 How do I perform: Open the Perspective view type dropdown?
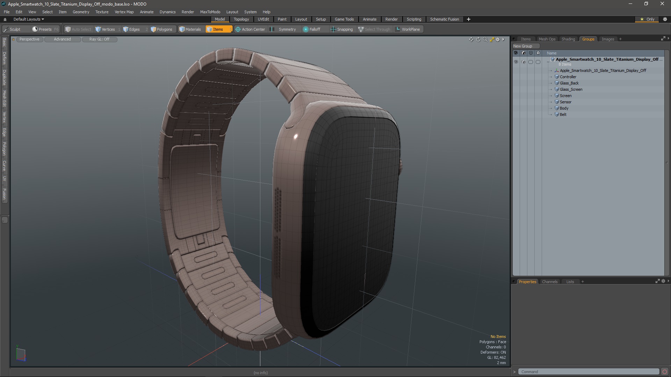click(29, 39)
